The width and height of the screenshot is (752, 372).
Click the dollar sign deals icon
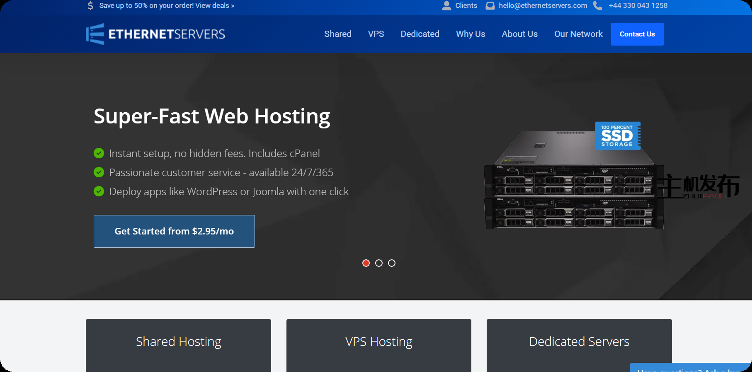pos(90,6)
